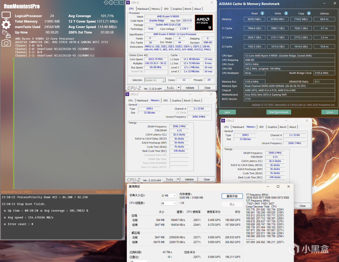Image resolution: width=339 pixels, height=262 pixels.
Task: Click the 停止 stop button
Action: [232, 204]
